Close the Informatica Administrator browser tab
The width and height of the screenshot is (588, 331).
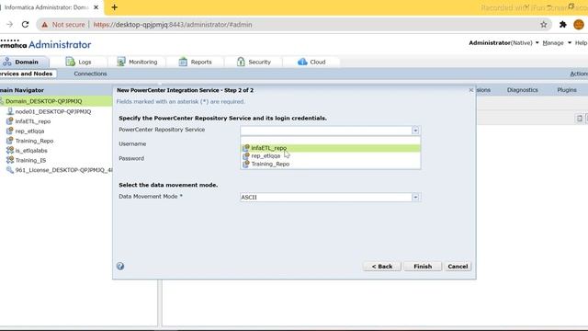96,7
